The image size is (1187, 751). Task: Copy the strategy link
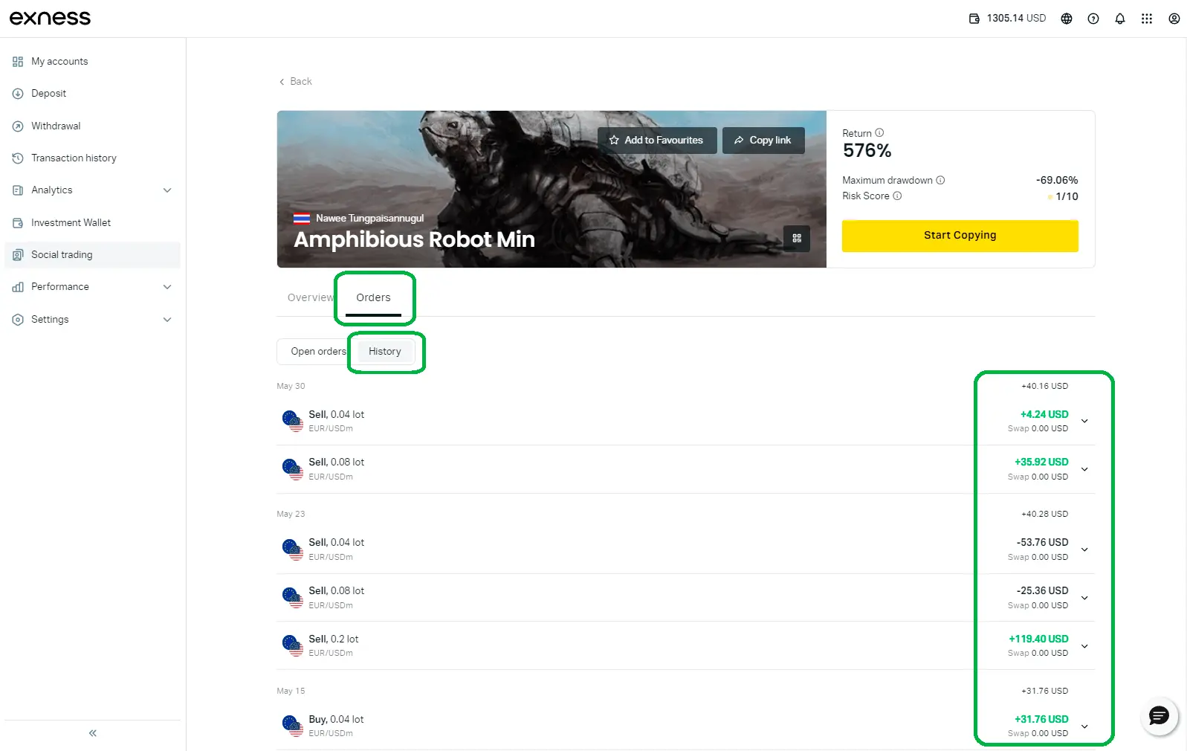pos(763,141)
